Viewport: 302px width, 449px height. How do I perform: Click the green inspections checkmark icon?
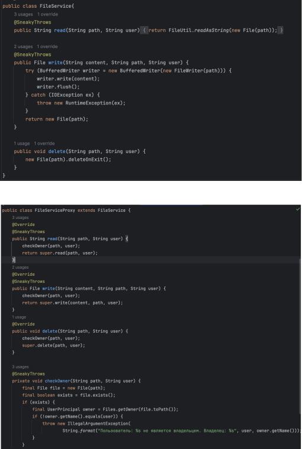coord(298,209)
